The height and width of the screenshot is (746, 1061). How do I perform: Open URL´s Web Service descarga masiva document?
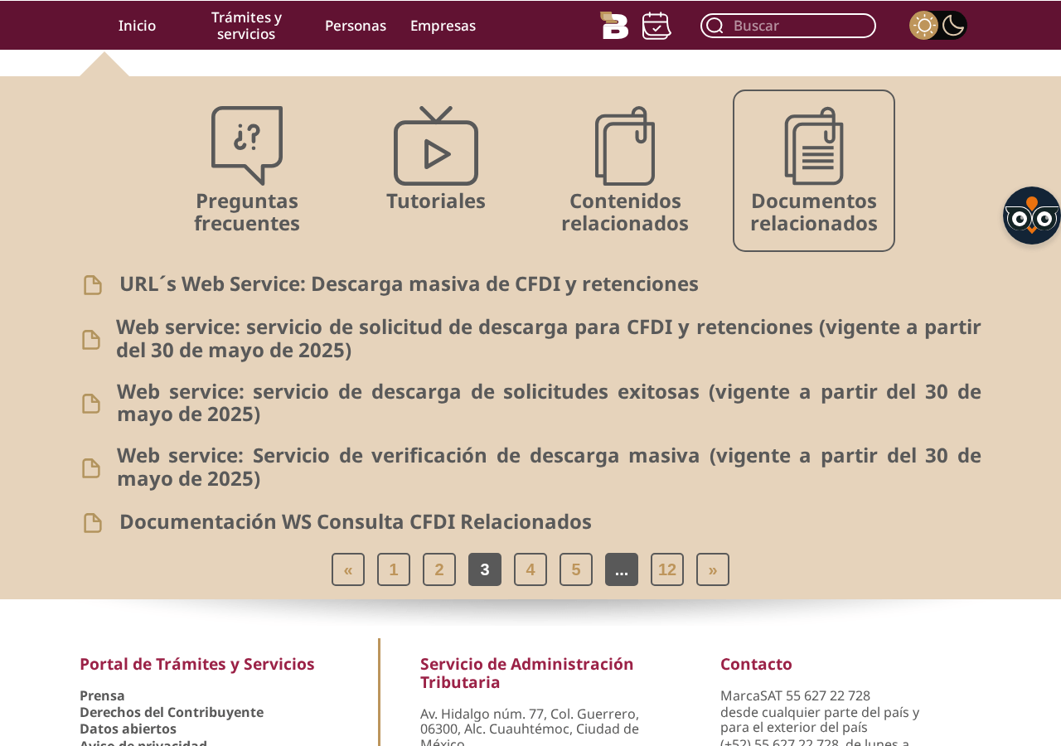pos(409,284)
